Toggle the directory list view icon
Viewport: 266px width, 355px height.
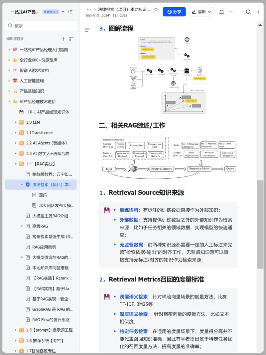[x=71, y=39]
